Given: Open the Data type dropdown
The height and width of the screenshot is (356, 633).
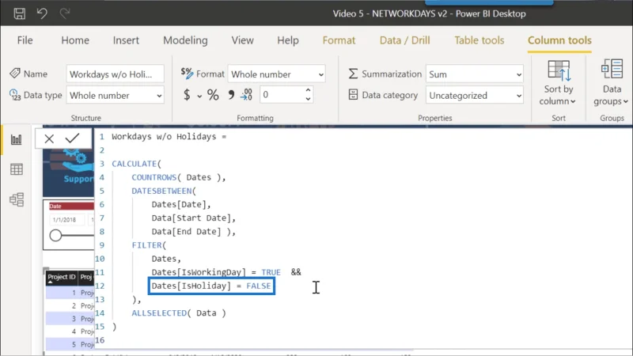Looking at the screenshot, I should coord(115,96).
